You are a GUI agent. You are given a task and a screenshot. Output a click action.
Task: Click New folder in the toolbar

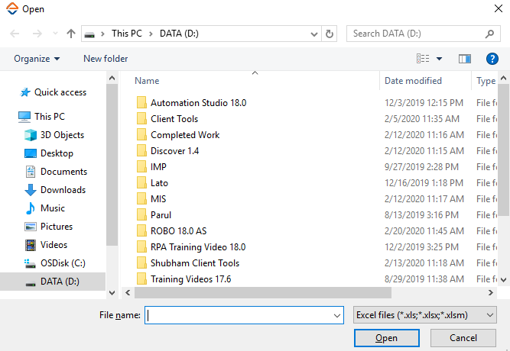click(106, 59)
